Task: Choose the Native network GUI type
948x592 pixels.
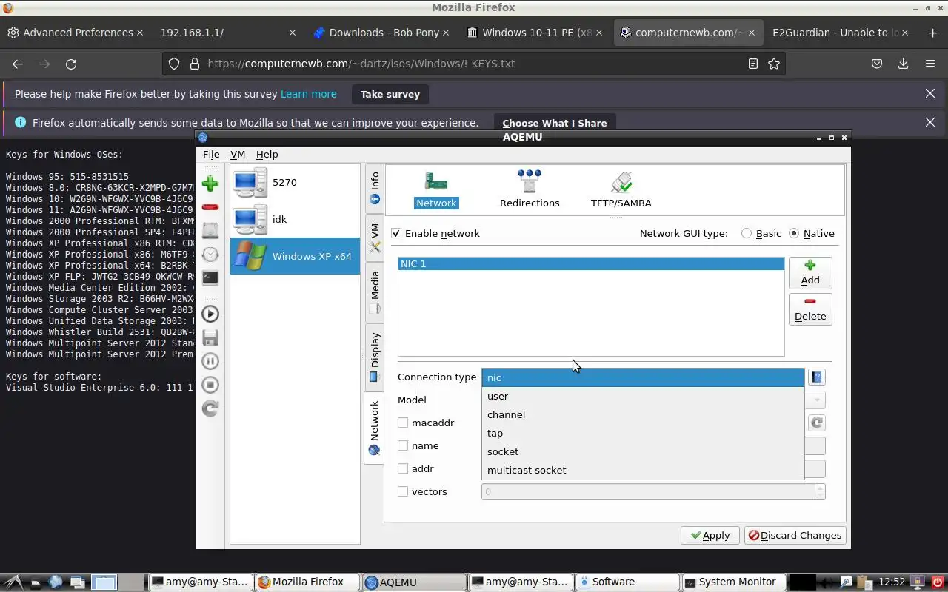Action: pos(795,233)
